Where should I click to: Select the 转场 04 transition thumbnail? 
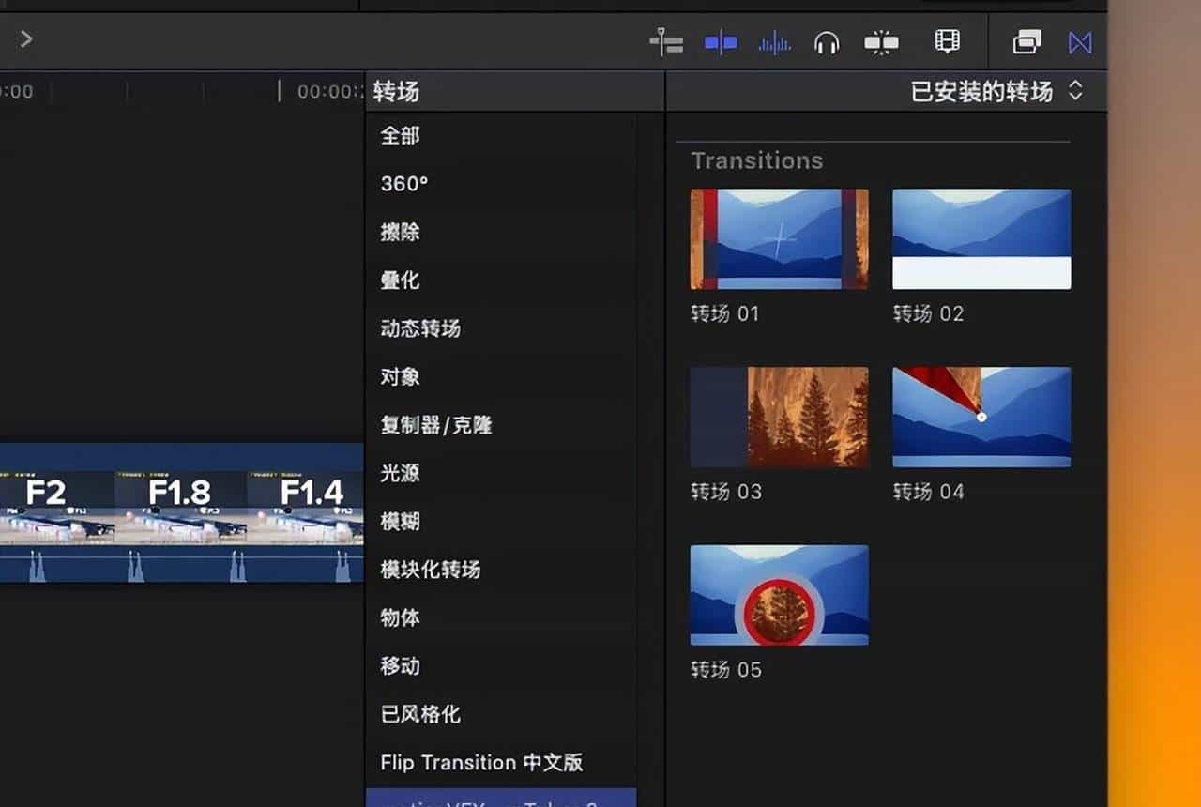pos(981,416)
